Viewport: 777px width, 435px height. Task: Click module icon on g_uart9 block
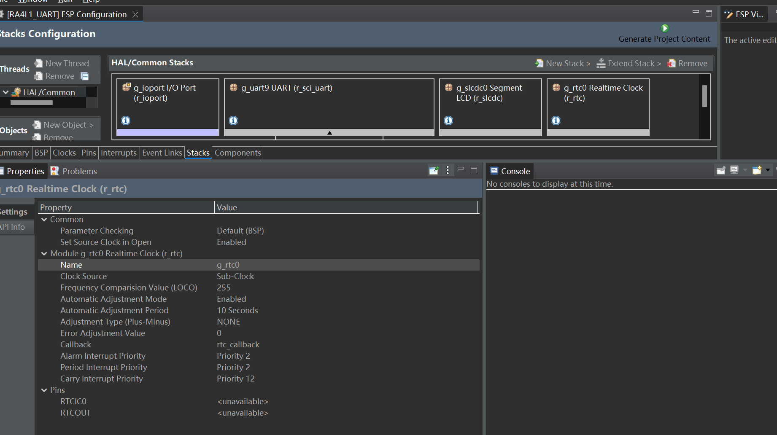pos(234,87)
